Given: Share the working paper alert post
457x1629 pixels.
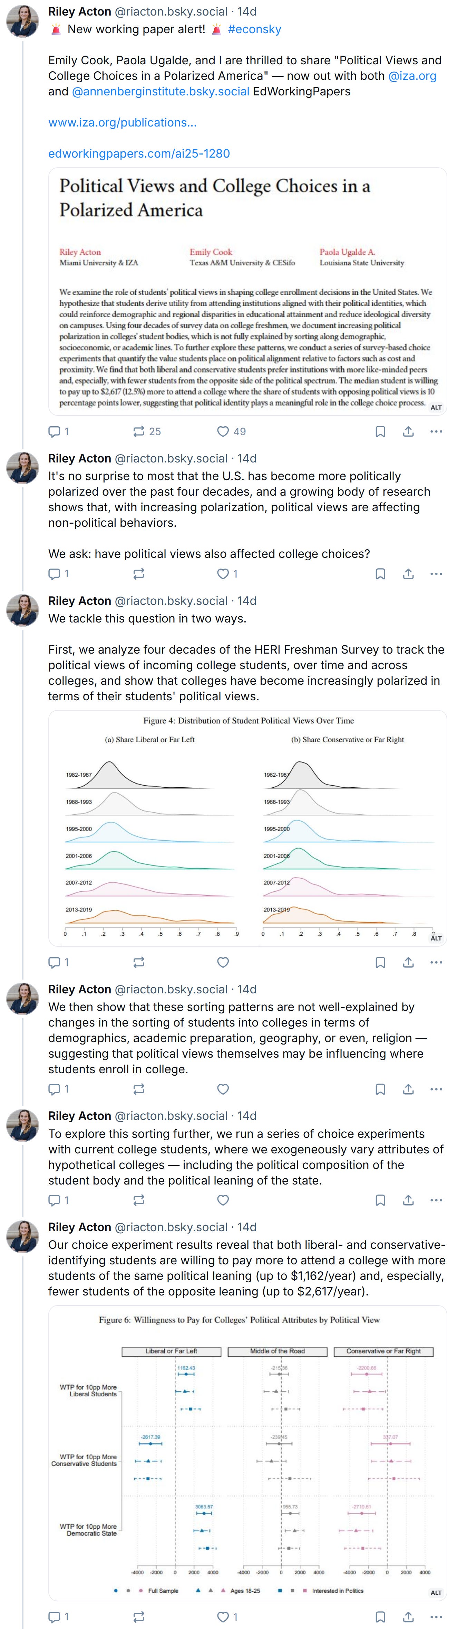Looking at the screenshot, I should pyautogui.click(x=408, y=431).
